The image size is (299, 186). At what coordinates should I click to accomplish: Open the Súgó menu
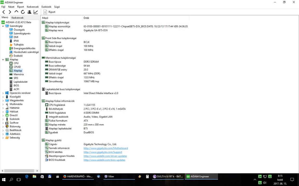57,7
